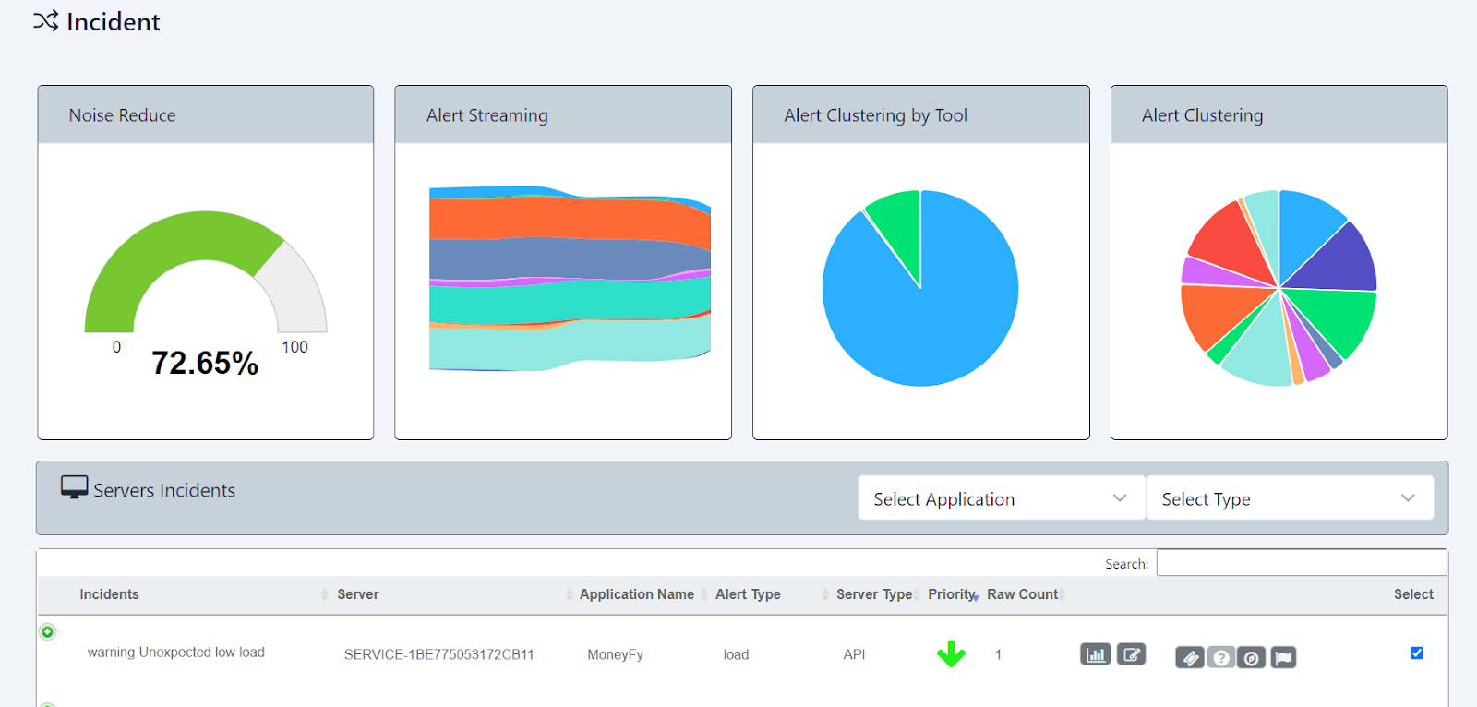
Task: Sort table by Raw Count column
Action: click(x=1023, y=594)
